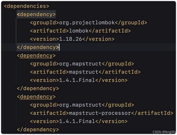The image size is (177, 135).
Task: Click the CSDN watermark text
Action: click(164, 132)
